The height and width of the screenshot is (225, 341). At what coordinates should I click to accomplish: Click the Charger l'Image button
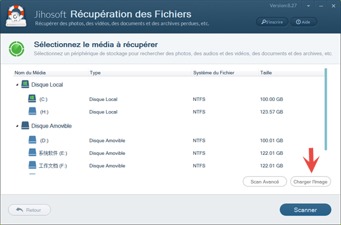311,182
